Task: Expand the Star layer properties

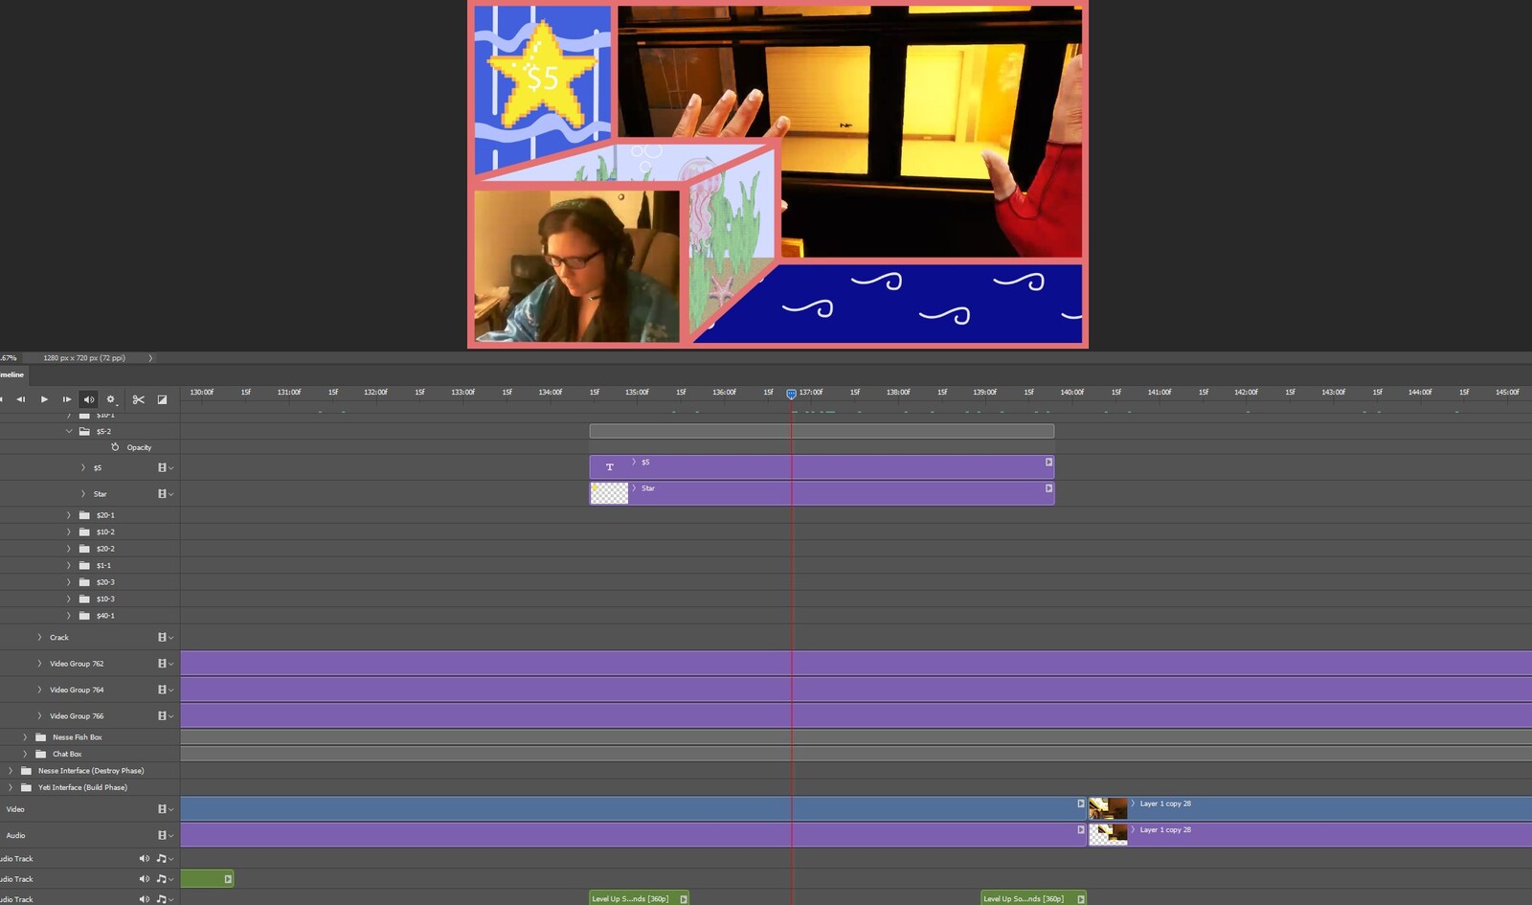Action: [x=83, y=493]
